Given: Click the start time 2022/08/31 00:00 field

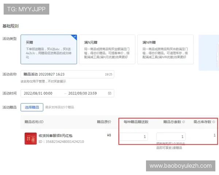Looking at the screenshot, I should click(38, 93).
